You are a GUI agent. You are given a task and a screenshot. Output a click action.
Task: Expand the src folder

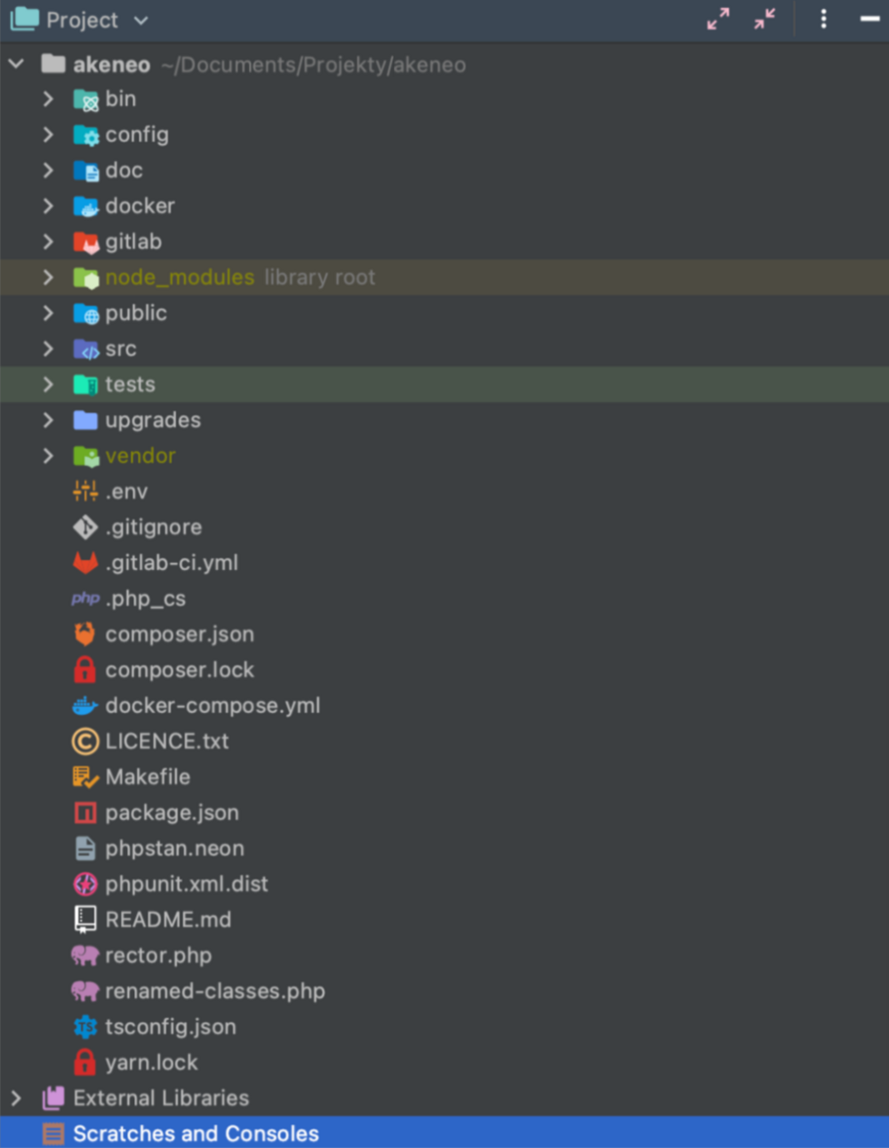click(x=48, y=349)
